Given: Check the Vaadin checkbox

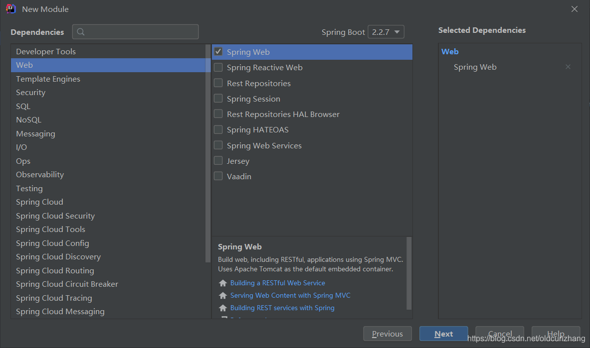Looking at the screenshot, I should pos(218,176).
